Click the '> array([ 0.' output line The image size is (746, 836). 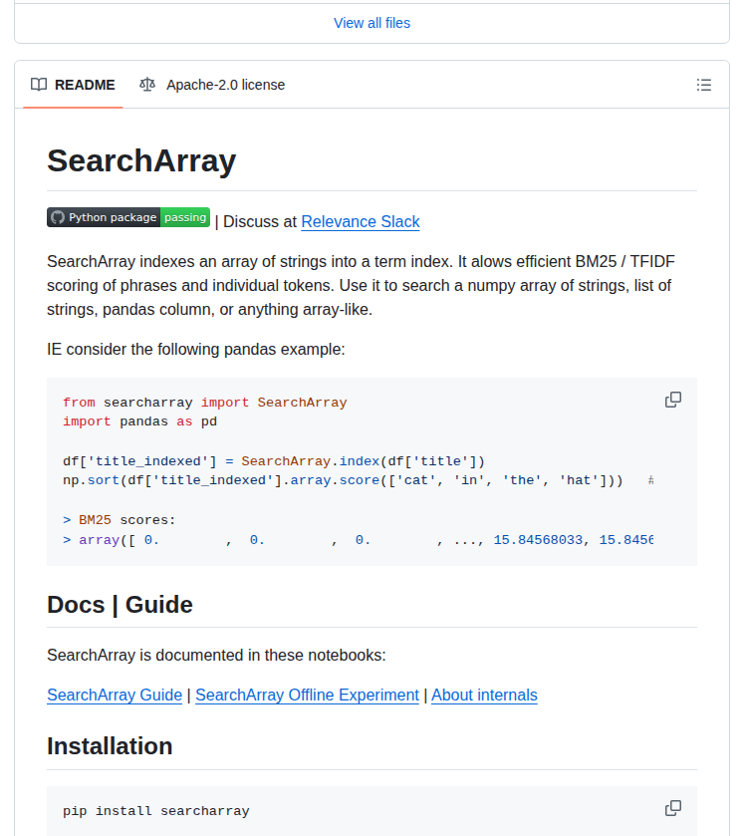(359, 540)
